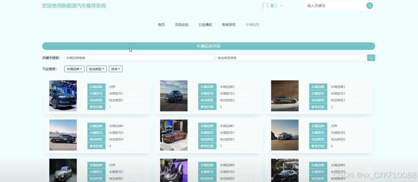Click the header search magnifier icon

tap(370, 6)
